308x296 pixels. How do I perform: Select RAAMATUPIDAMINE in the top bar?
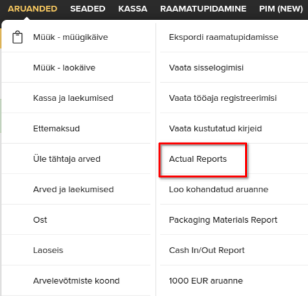point(203,9)
